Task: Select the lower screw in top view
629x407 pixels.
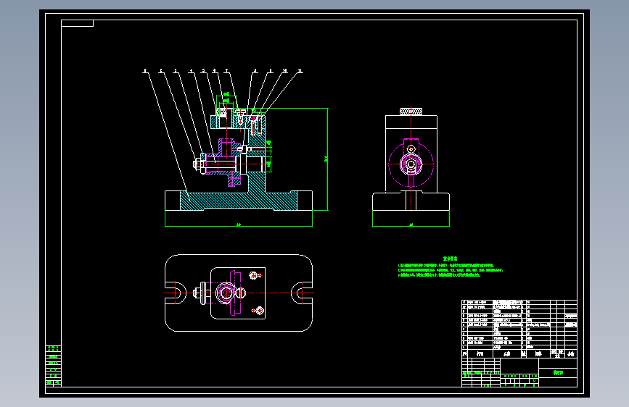Action: click(x=258, y=310)
